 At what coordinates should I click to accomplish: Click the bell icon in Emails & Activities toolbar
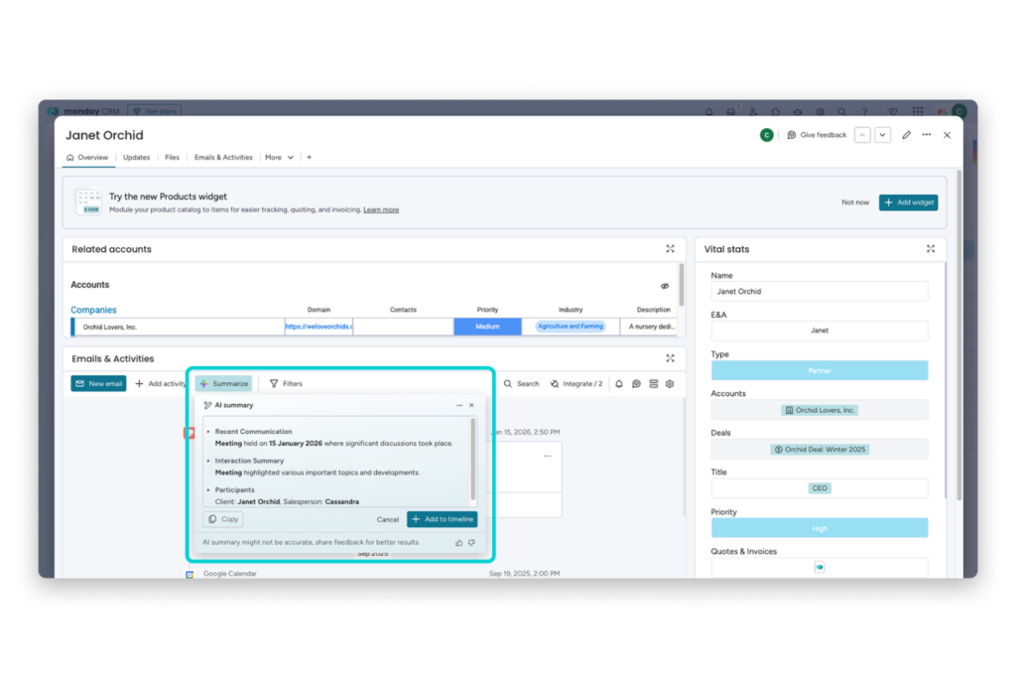coord(619,384)
